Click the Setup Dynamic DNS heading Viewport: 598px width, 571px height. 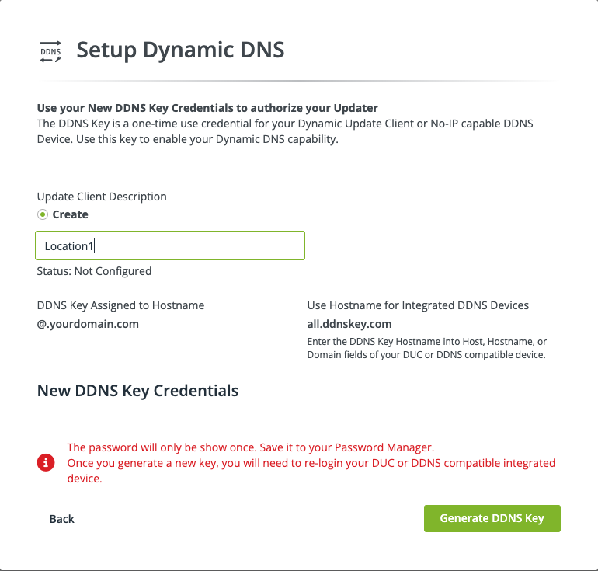coord(180,50)
